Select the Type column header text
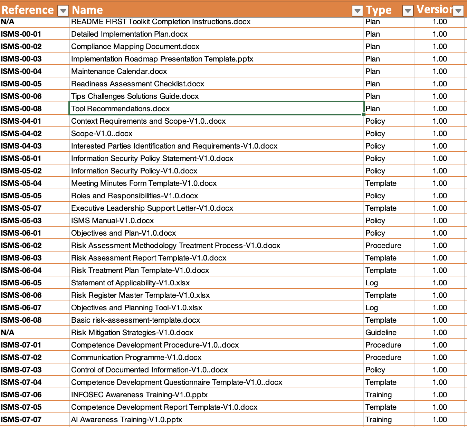This screenshot has width=467, height=427. pos(379,10)
